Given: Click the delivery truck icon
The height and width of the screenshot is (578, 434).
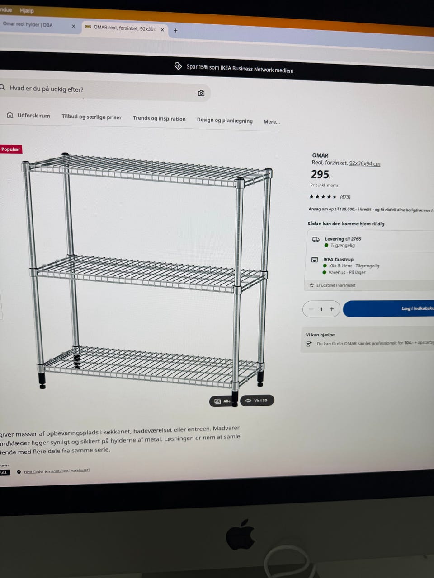Looking at the screenshot, I should click(x=316, y=239).
